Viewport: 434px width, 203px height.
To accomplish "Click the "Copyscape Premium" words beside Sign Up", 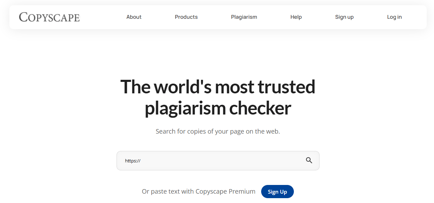I will (x=225, y=192).
